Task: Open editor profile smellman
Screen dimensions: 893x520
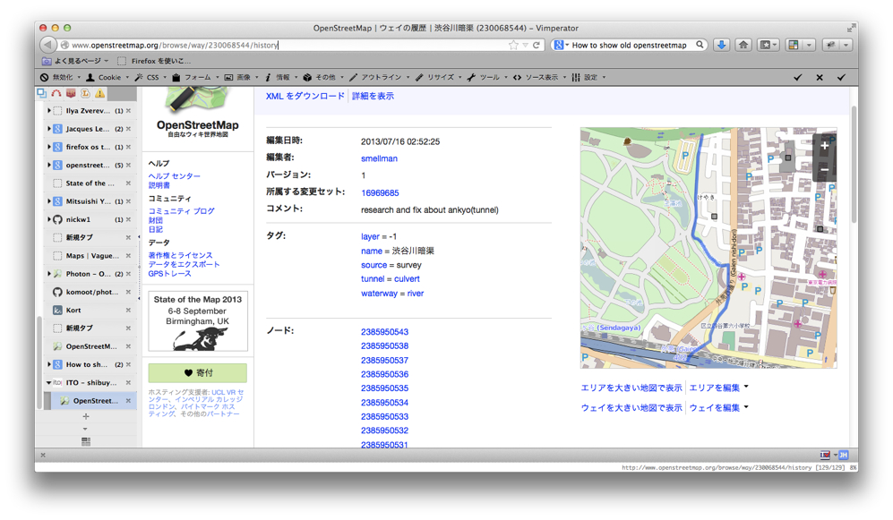Action: coord(379,158)
